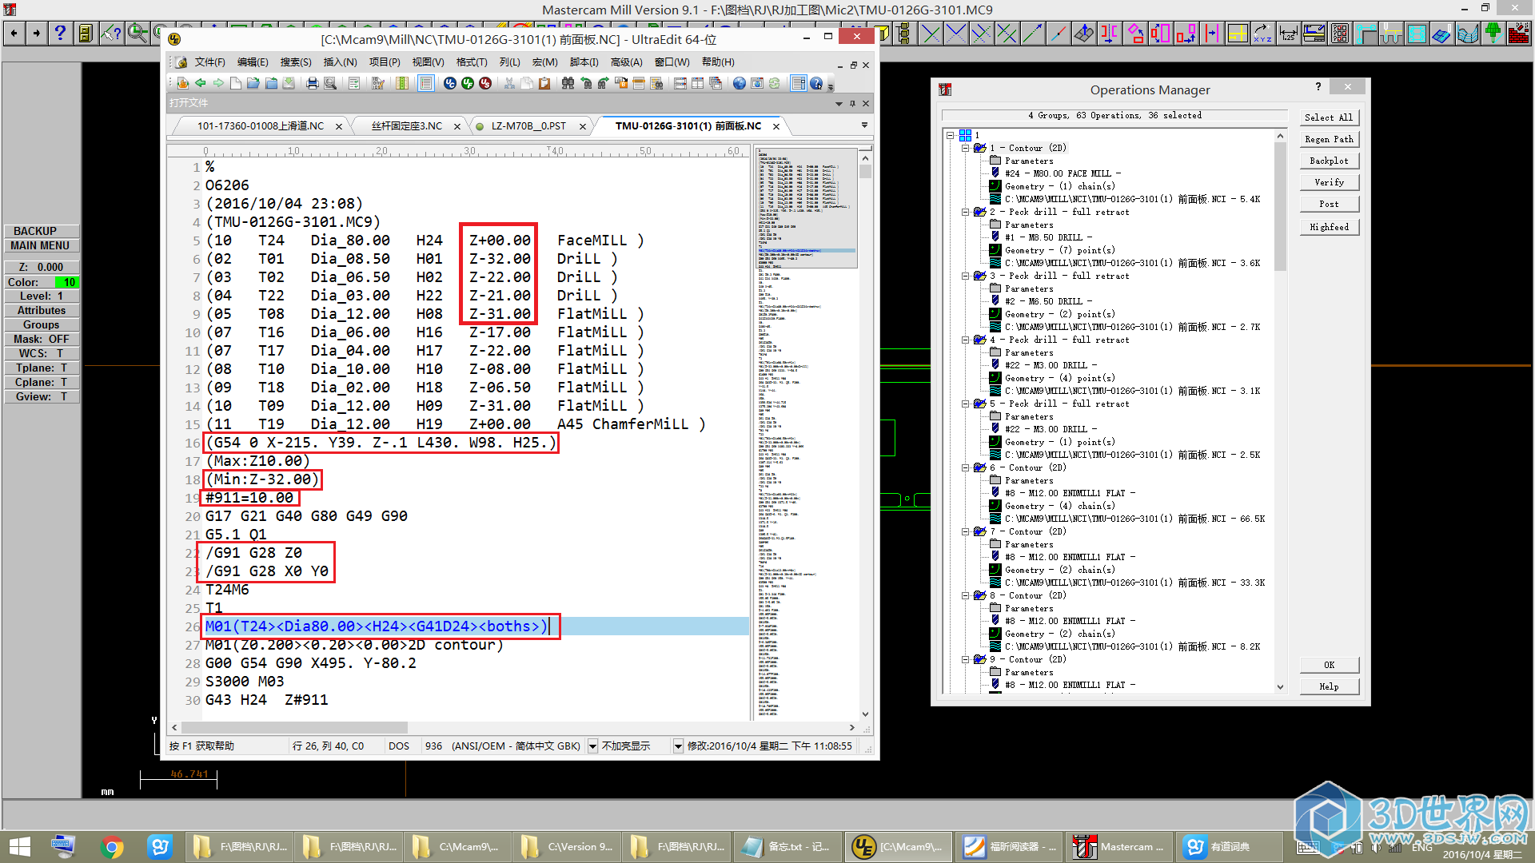This screenshot has width=1535, height=863.
Task: Collapse operation 8 Contour (2D)
Action: click(965, 595)
